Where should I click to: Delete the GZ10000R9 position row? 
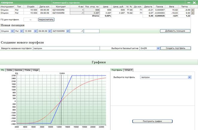[192, 10]
